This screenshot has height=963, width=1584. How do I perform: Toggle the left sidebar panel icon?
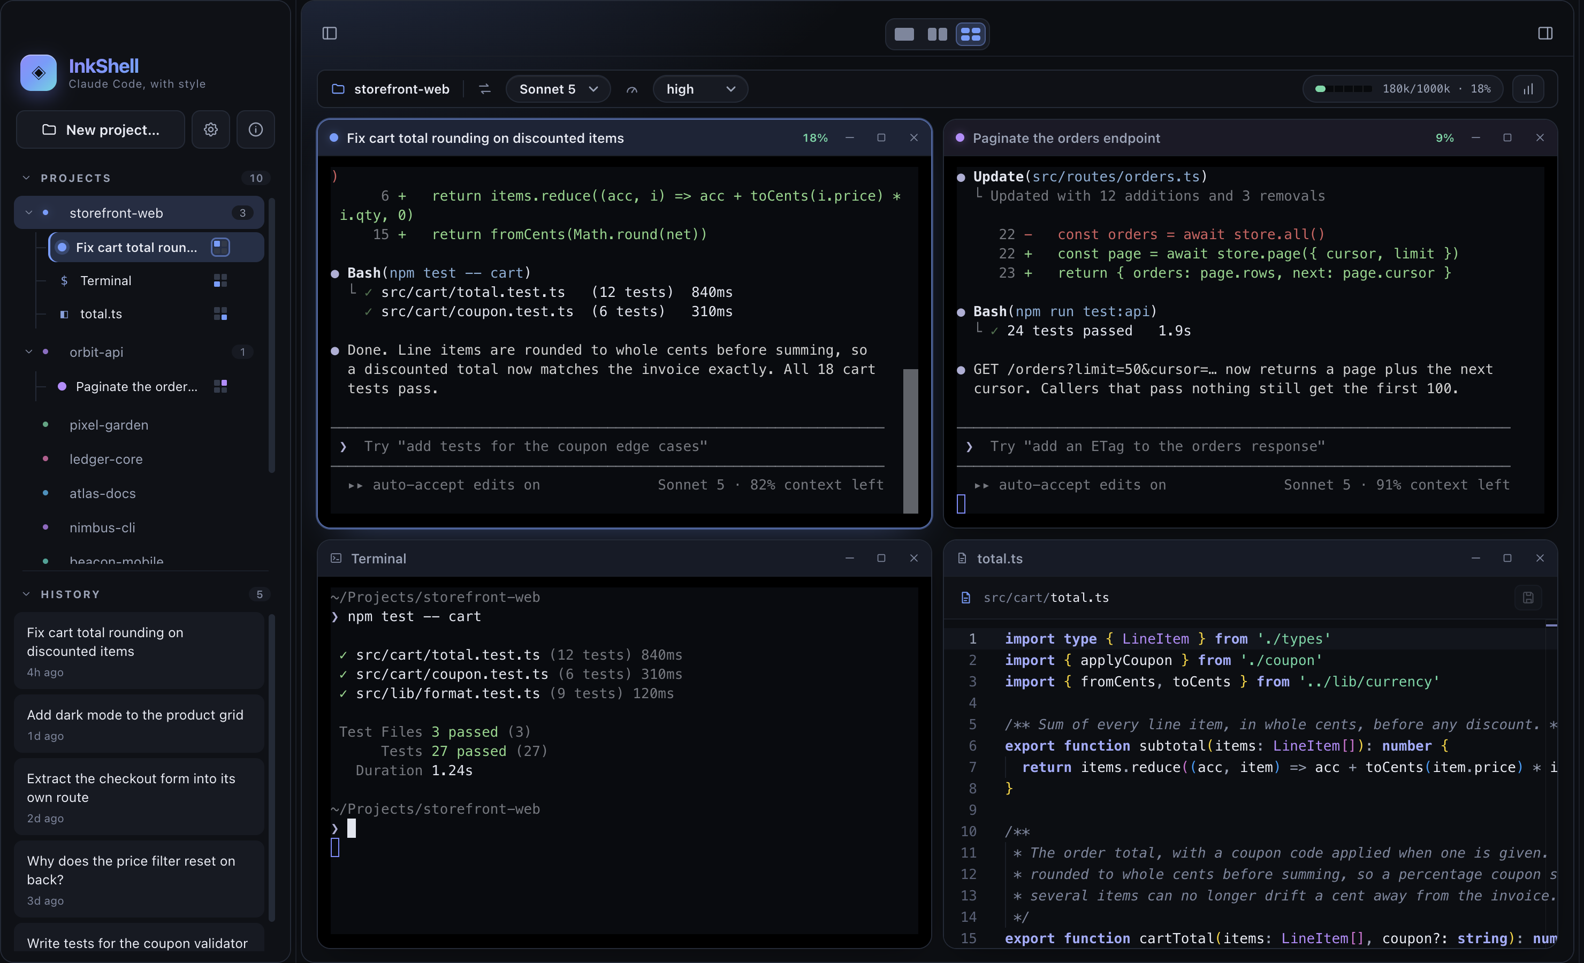(x=329, y=33)
